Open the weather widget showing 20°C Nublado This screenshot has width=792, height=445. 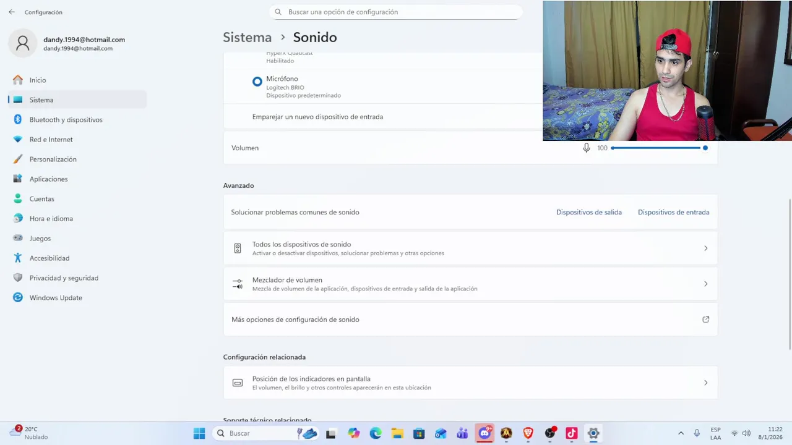[28, 434]
